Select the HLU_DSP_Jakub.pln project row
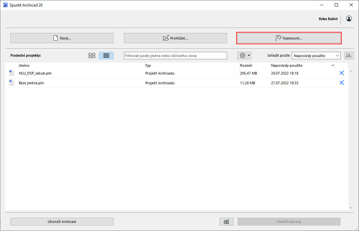The height and width of the screenshot is (231, 359). [x=177, y=73]
